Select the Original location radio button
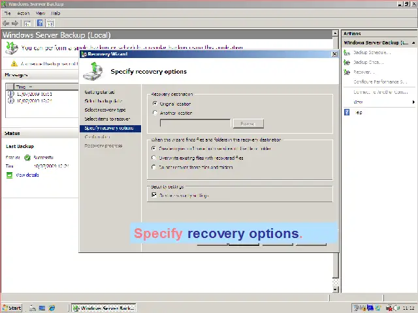This screenshot has width=418, height=313. (155, 103)
